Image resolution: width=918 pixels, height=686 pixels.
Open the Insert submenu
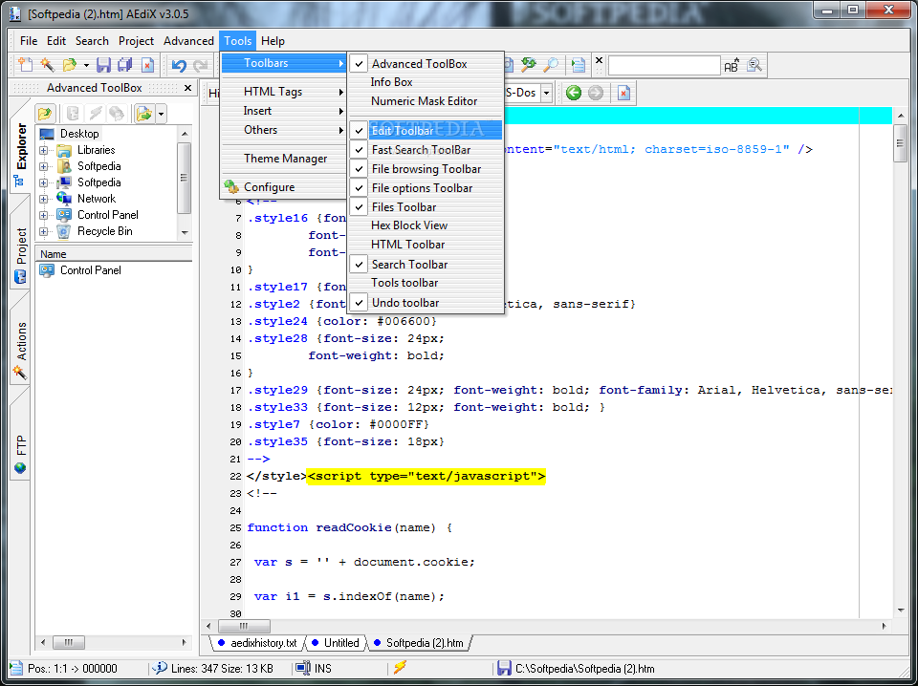(x=284, y=111)
